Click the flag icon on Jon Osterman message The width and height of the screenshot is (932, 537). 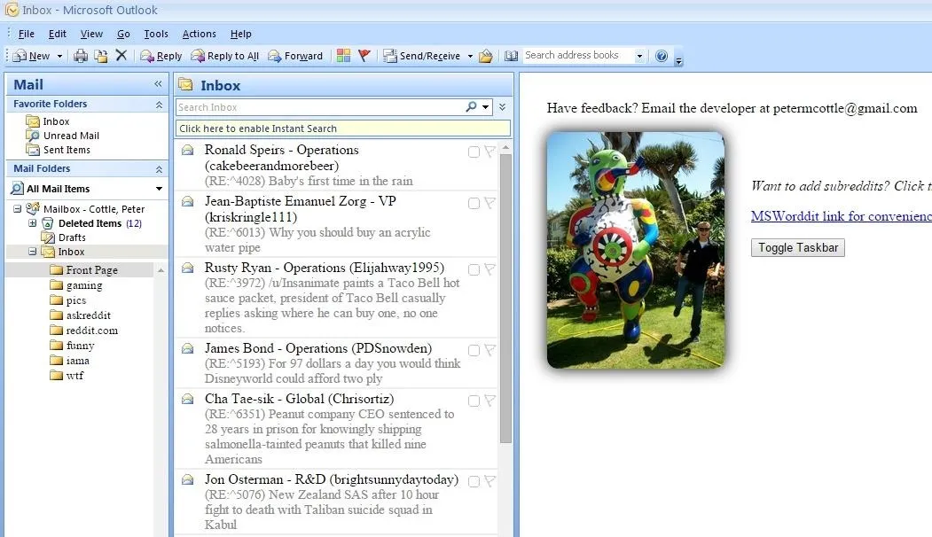tap(489, 481)
